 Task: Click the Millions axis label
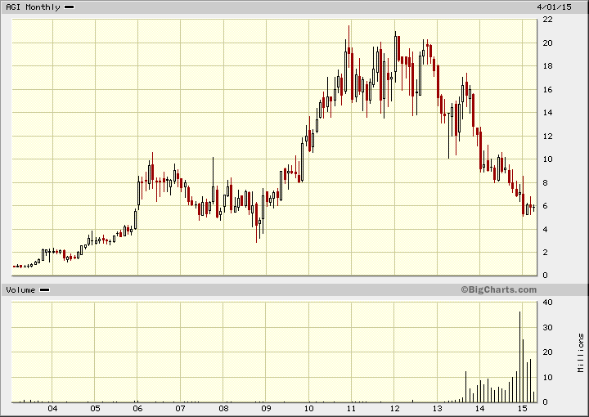pos(581,353)
